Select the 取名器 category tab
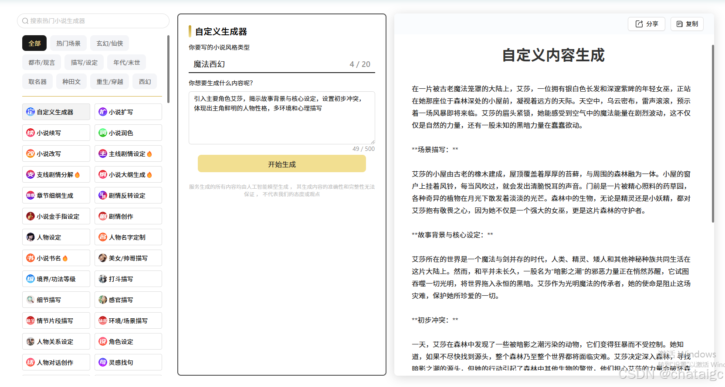 37,82
